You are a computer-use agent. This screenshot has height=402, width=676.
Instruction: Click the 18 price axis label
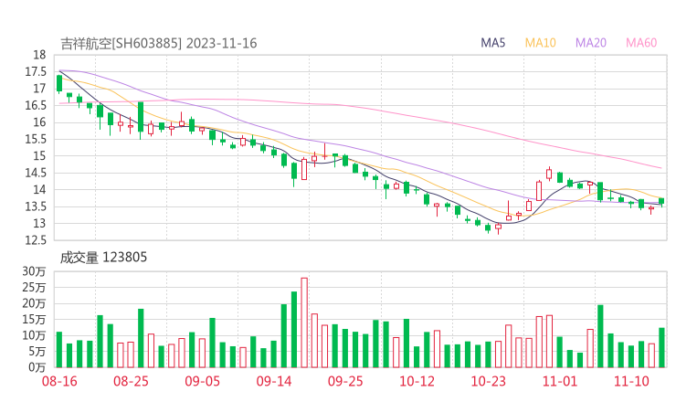[39, 55]
